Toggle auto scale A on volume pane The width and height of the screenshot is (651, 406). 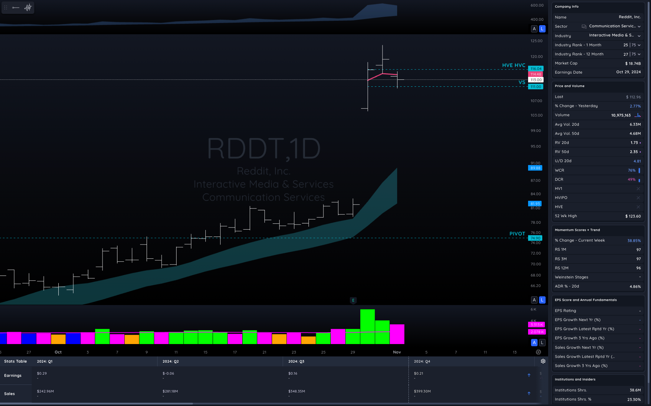click(534, 343)
